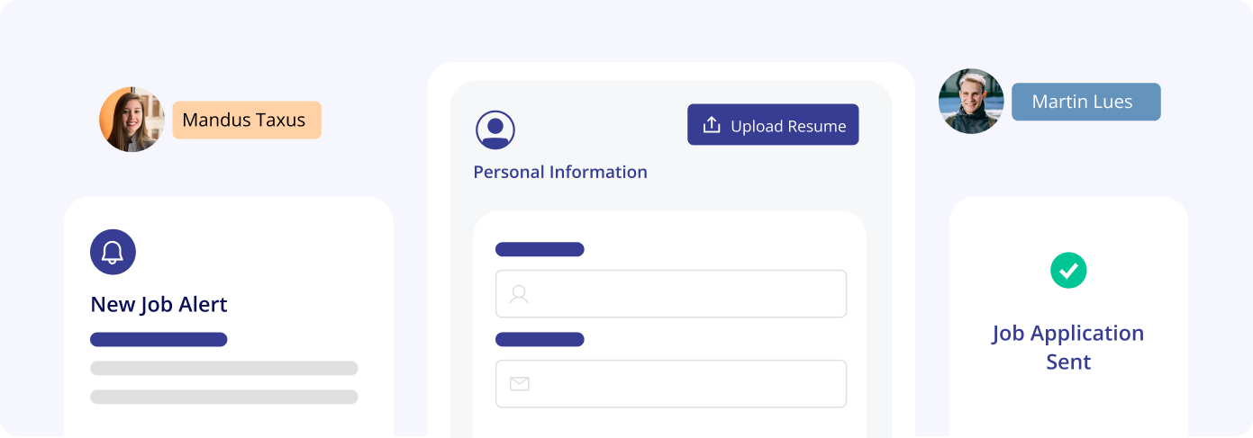
Task: Click the dark blue bar under New Job Alert
Action: pyautogui.click(x=159, y=340)
